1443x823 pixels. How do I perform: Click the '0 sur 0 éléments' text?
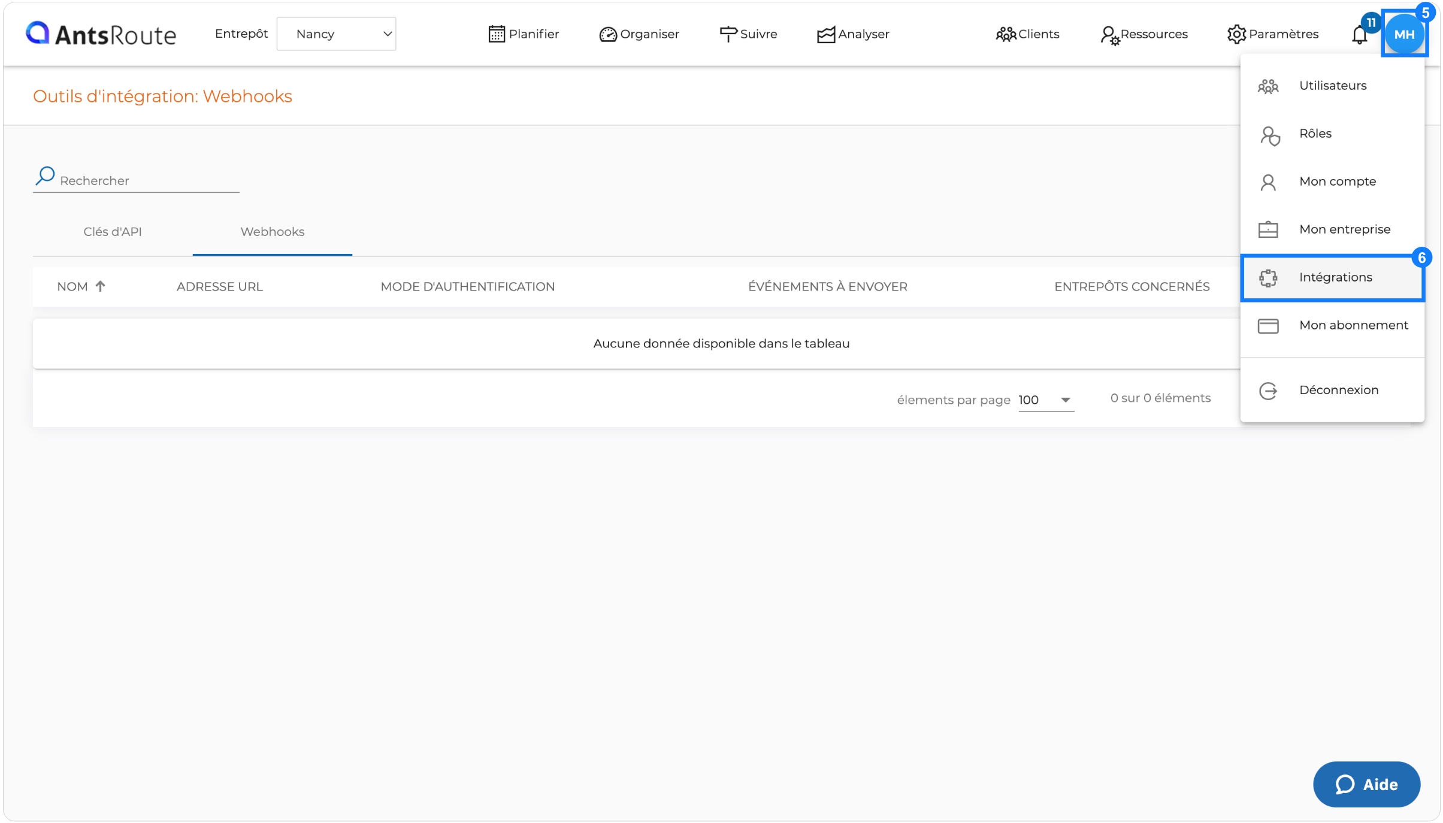pyautogui.click(x=1160, y=398)
